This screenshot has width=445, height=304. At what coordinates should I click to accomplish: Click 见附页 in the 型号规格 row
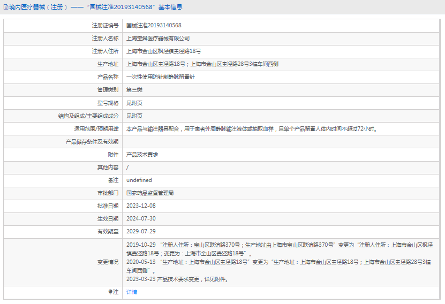pyautogui.click(x=134, y=103)
